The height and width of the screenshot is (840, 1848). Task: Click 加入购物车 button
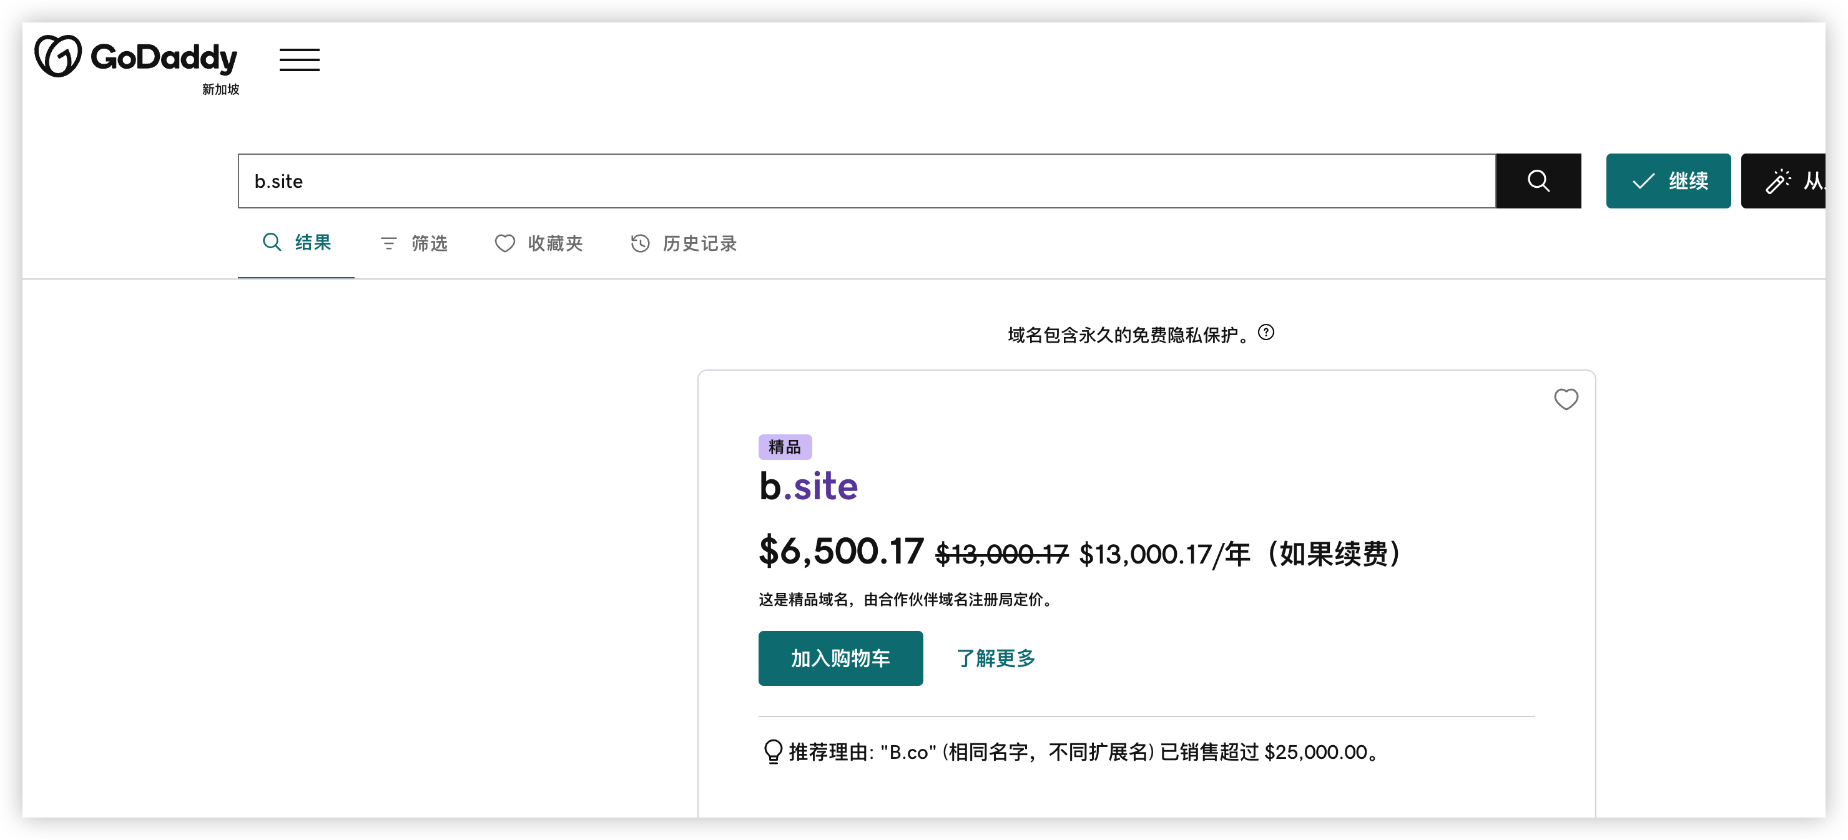click(840, 658)
